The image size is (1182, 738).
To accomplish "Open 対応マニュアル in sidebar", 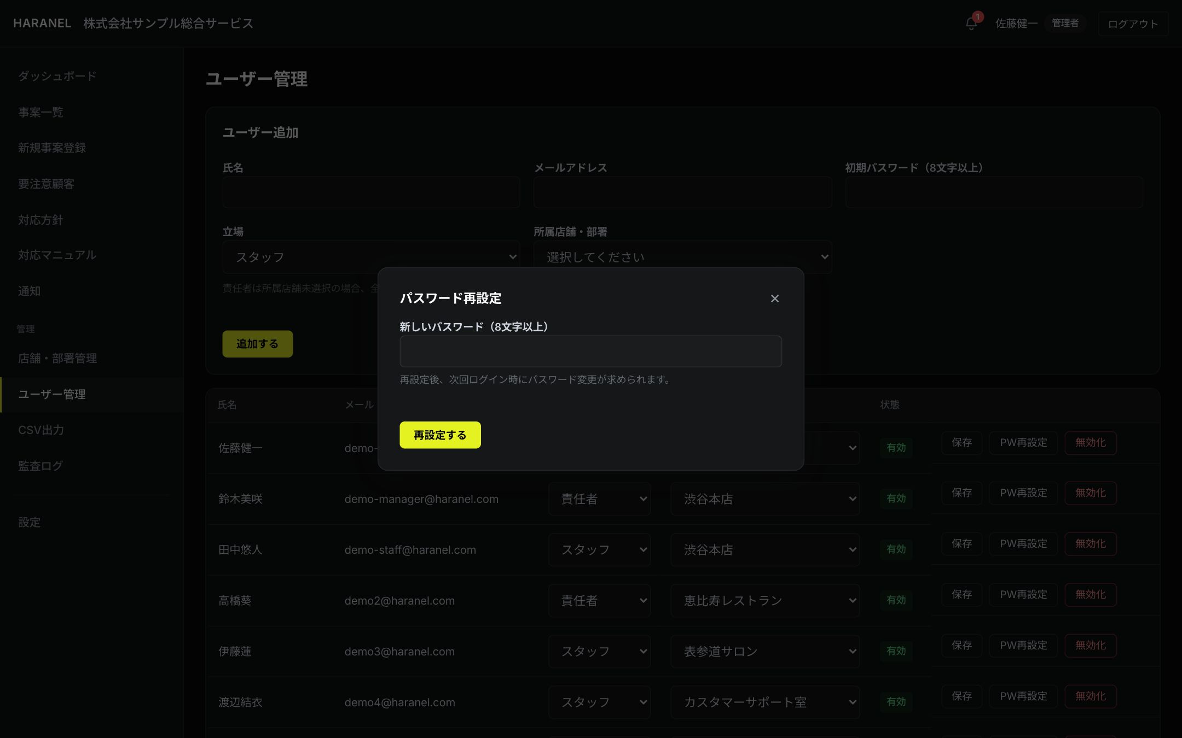I will pos(57,255).
